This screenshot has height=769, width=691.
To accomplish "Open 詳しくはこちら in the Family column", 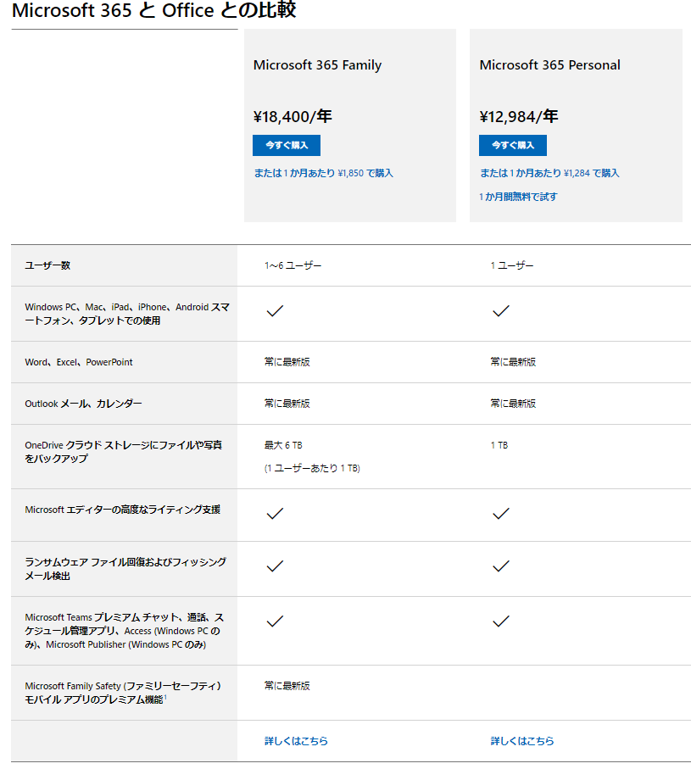I will click(296, 741).
